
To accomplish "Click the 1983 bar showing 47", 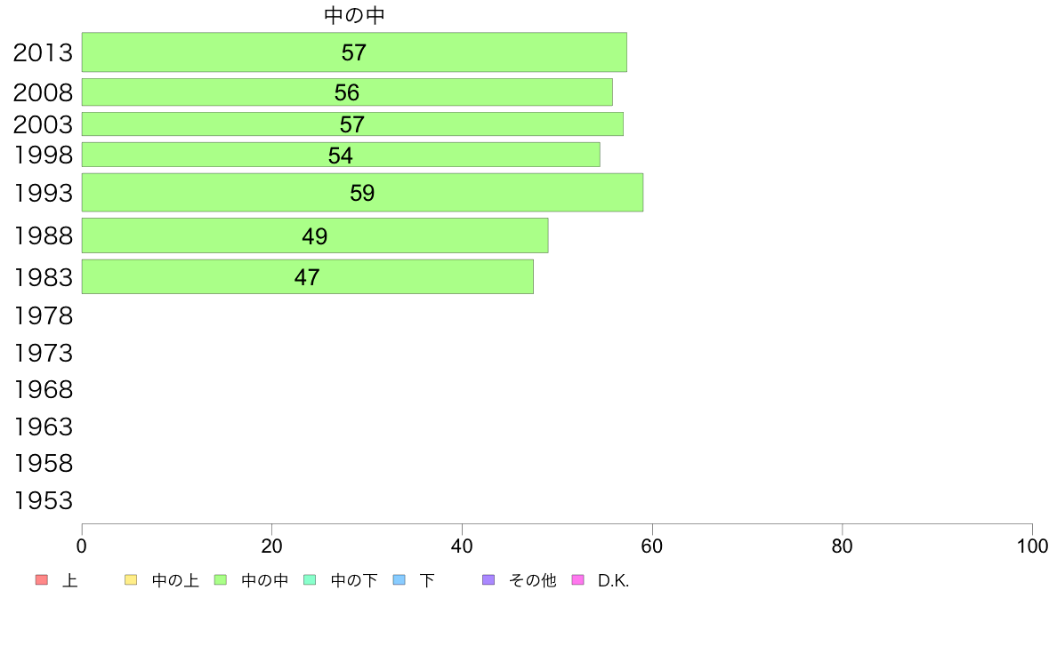I will [307, 277].
